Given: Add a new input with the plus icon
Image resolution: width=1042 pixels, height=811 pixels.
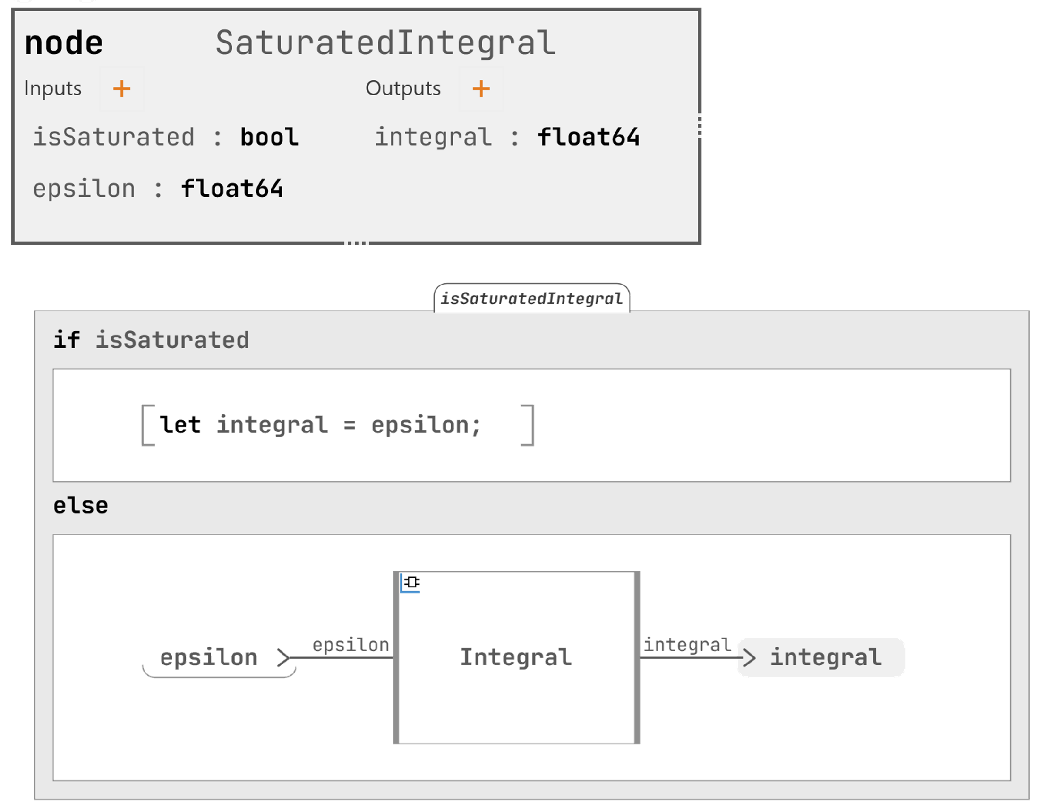Looking at the screenshot, I should tap(122, 89).
